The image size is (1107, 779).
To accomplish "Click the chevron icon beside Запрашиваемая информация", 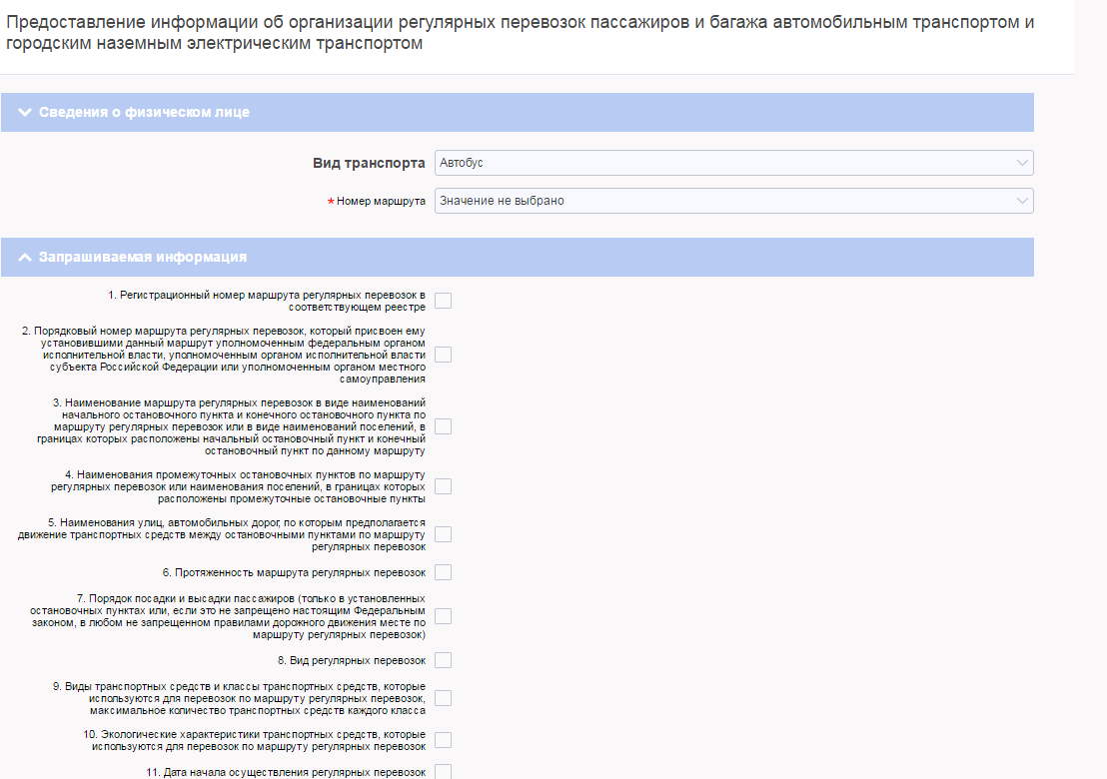I will click(25, 257).
